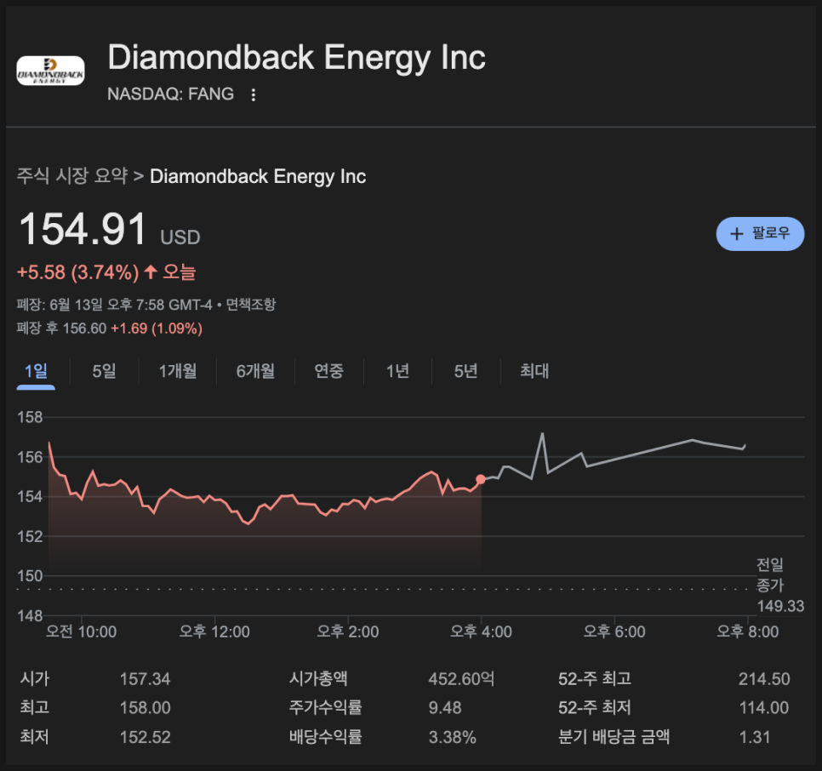This screenshot has height=771, width=822.
Task: Click the 오후 8:00 axis label
Action: (x=748, y=631)
